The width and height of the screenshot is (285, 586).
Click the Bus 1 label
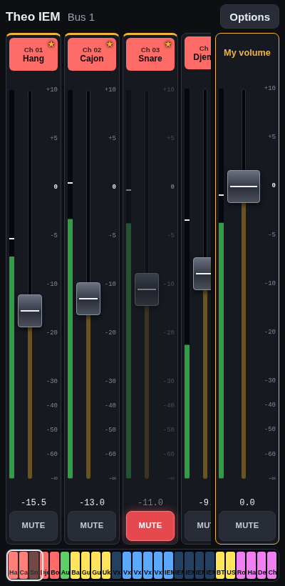coord(81,17)
